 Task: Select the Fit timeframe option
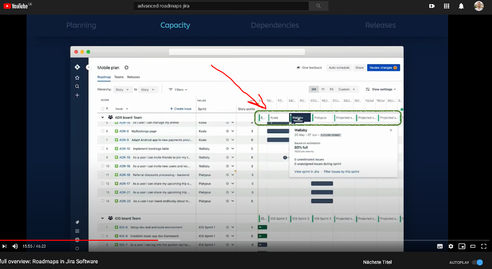pyautogui.click(x=331, y=89)
